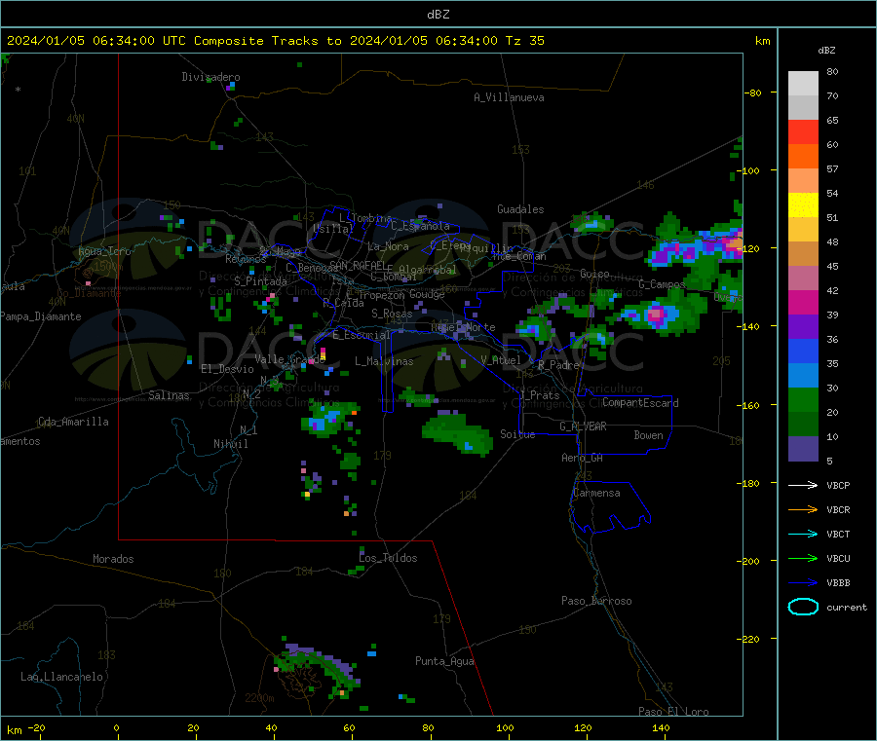Click the A_Villanueva place label
This screenshot has height=741, width=877.
tap(509, 97)
